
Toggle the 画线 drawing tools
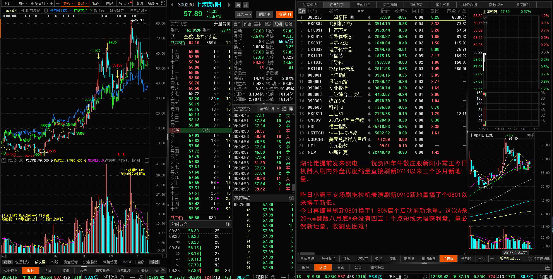click(x=109, y=4)
